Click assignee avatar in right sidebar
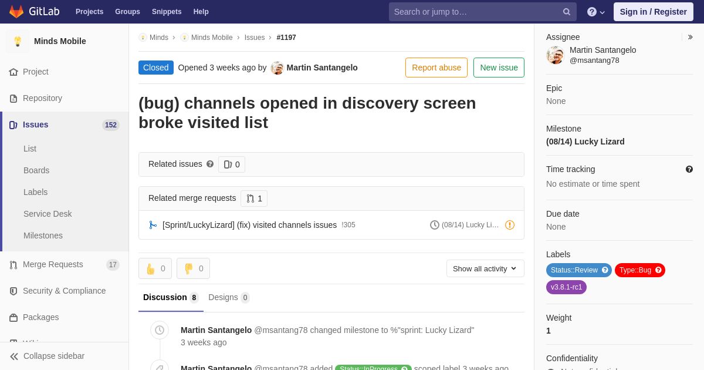The image size is (704, 370). click(555, 55)
